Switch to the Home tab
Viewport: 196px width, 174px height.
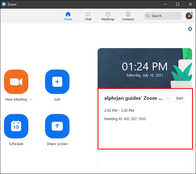click(68, 16)
